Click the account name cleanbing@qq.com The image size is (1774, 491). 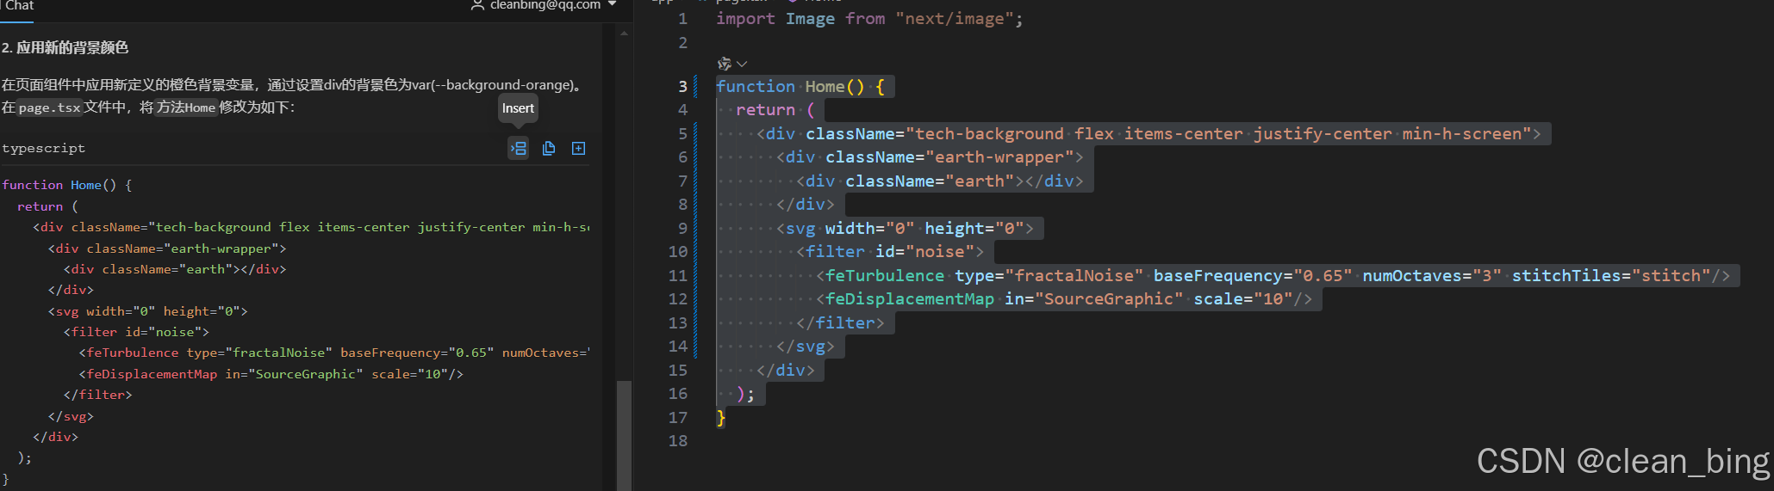pos(545,5)
